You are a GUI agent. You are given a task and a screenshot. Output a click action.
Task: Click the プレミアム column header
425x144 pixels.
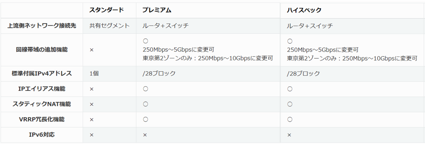pos(157,10)
